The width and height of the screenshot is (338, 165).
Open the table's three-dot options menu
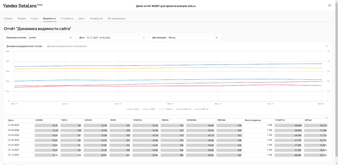tap(327, 118)
